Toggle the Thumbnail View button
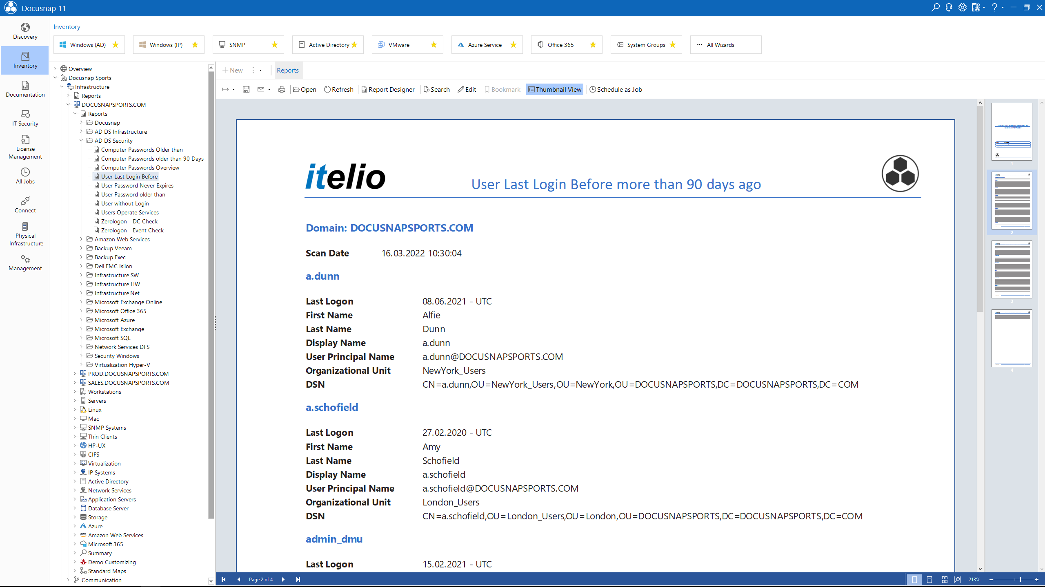Viewport: 1045px width, 587px height. click(555, 89)
